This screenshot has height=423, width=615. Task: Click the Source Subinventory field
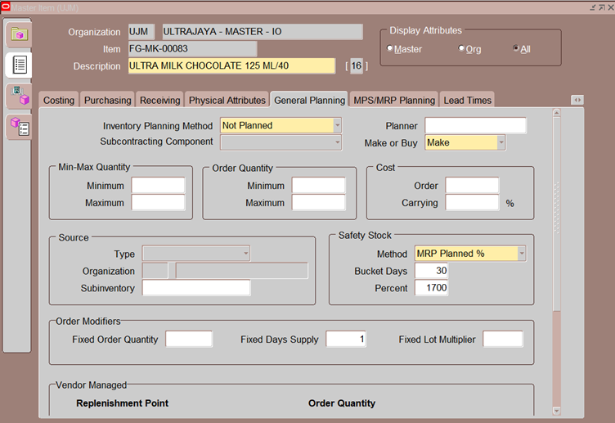pos(196,288)
